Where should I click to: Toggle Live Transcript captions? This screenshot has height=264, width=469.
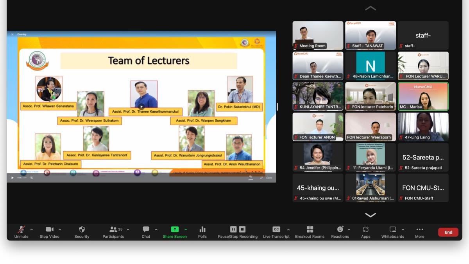point(276,232)
